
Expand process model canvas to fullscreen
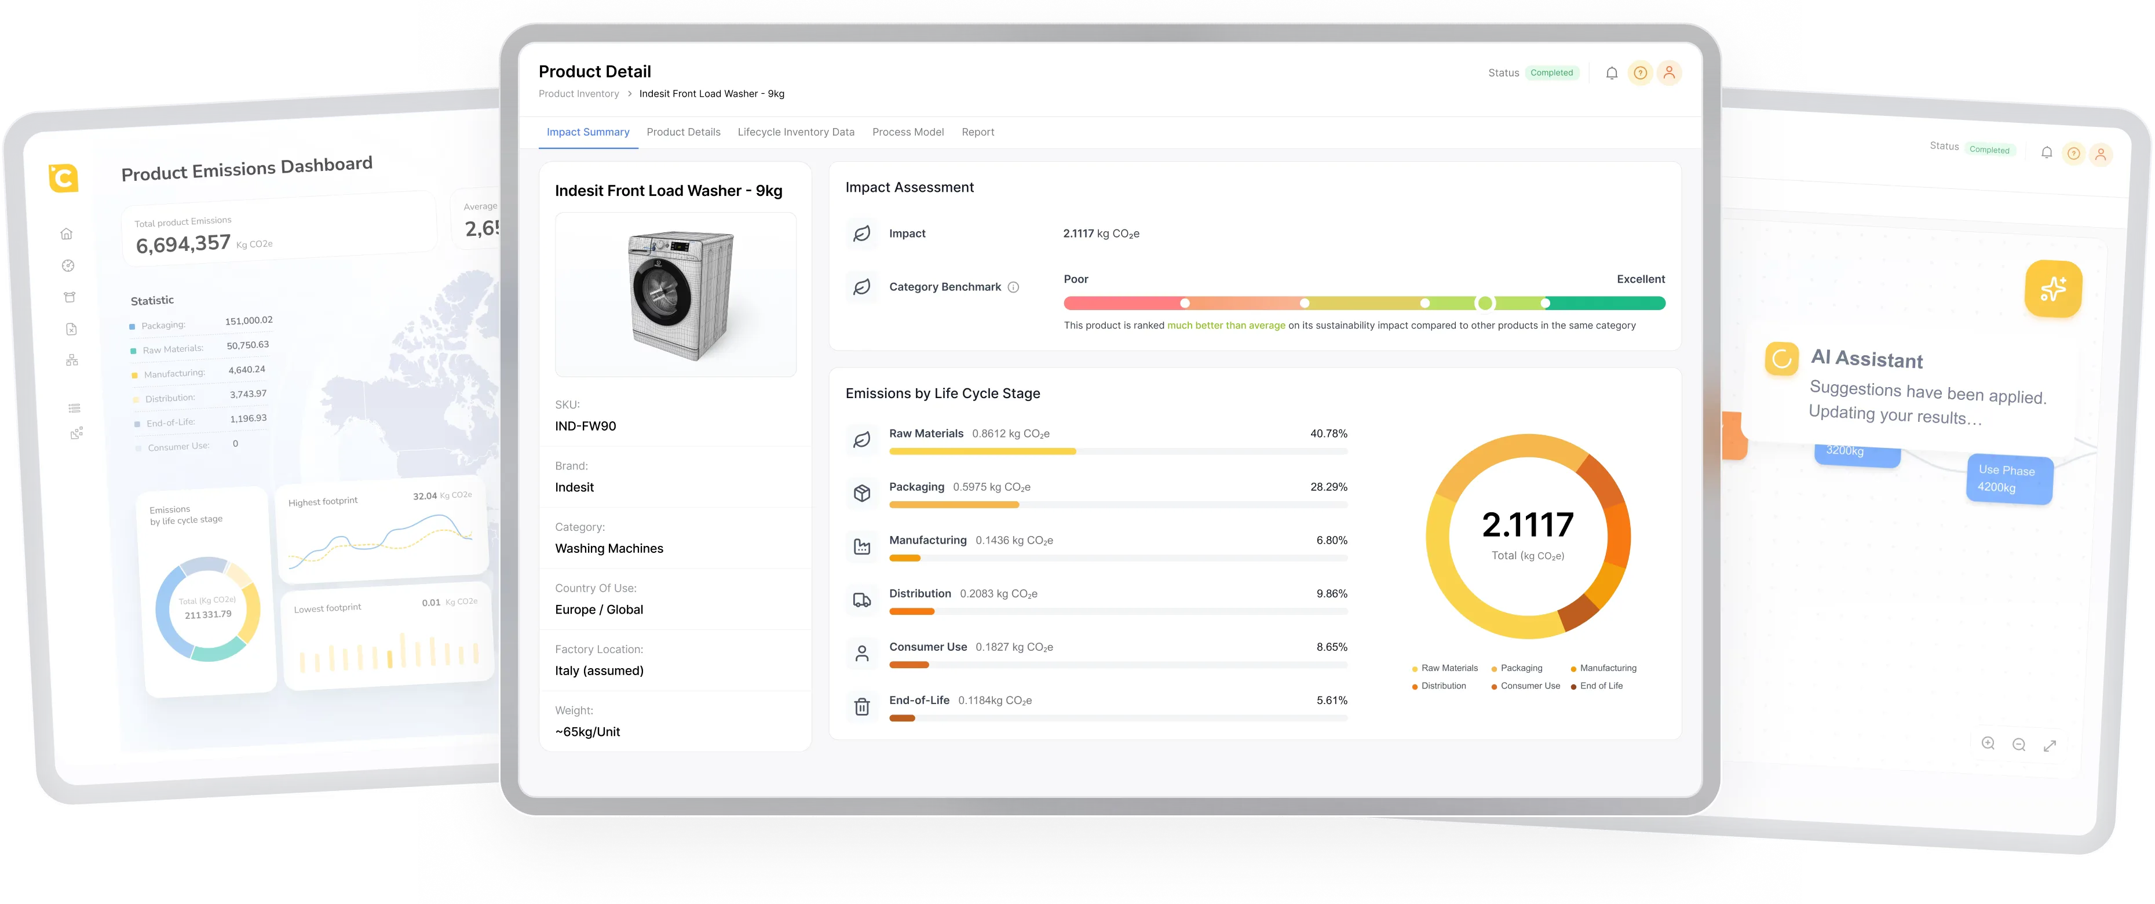[2050, 746]
